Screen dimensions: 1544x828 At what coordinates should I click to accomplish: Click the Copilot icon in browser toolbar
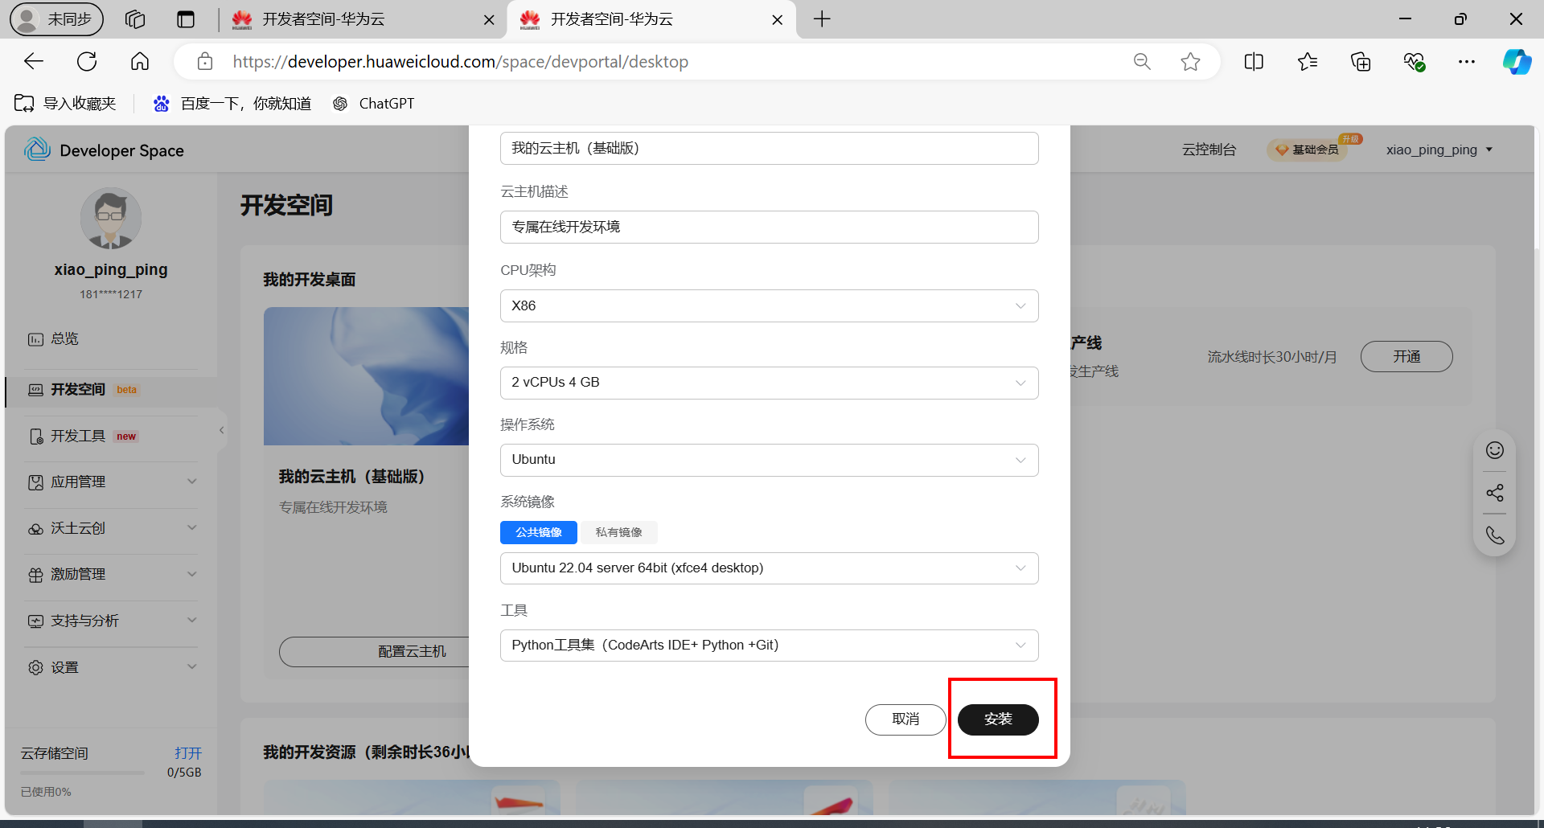click(1517, 61)
